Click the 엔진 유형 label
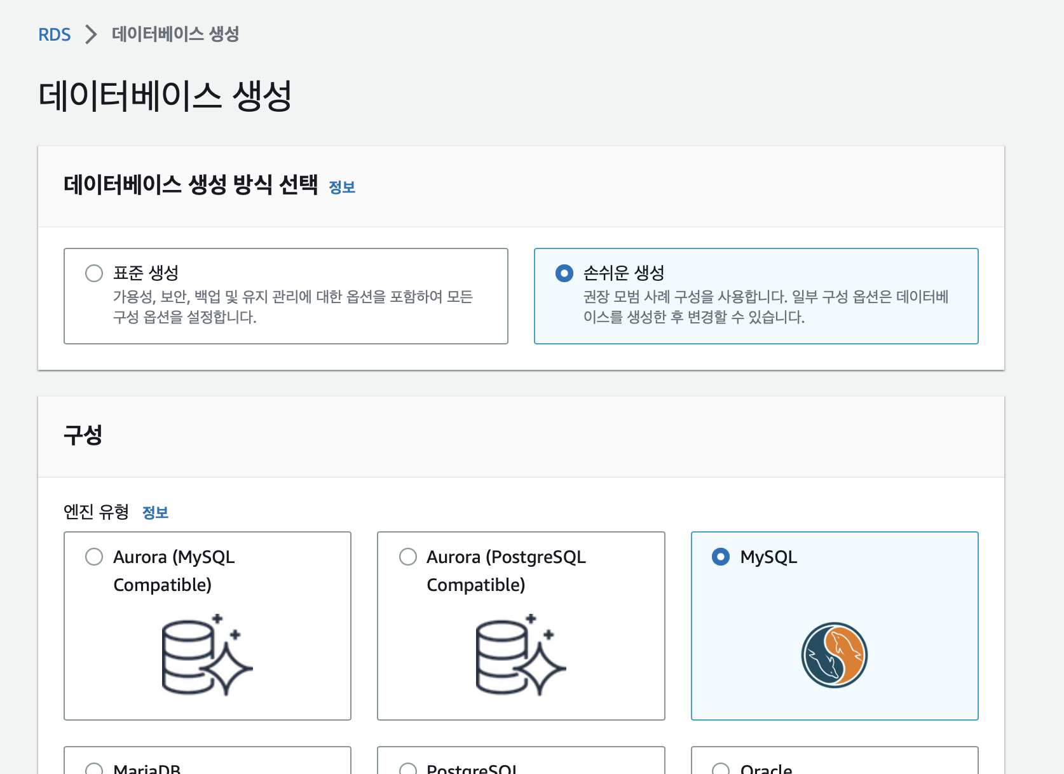The height and width of the screenshot is (774, 1064). 97,512
